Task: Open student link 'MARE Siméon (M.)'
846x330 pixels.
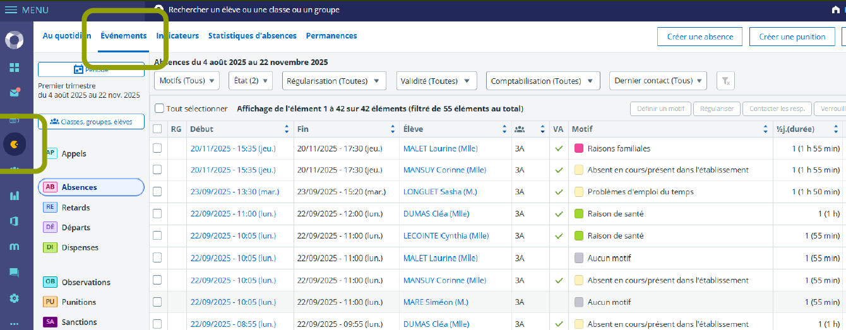Action: 436,302
